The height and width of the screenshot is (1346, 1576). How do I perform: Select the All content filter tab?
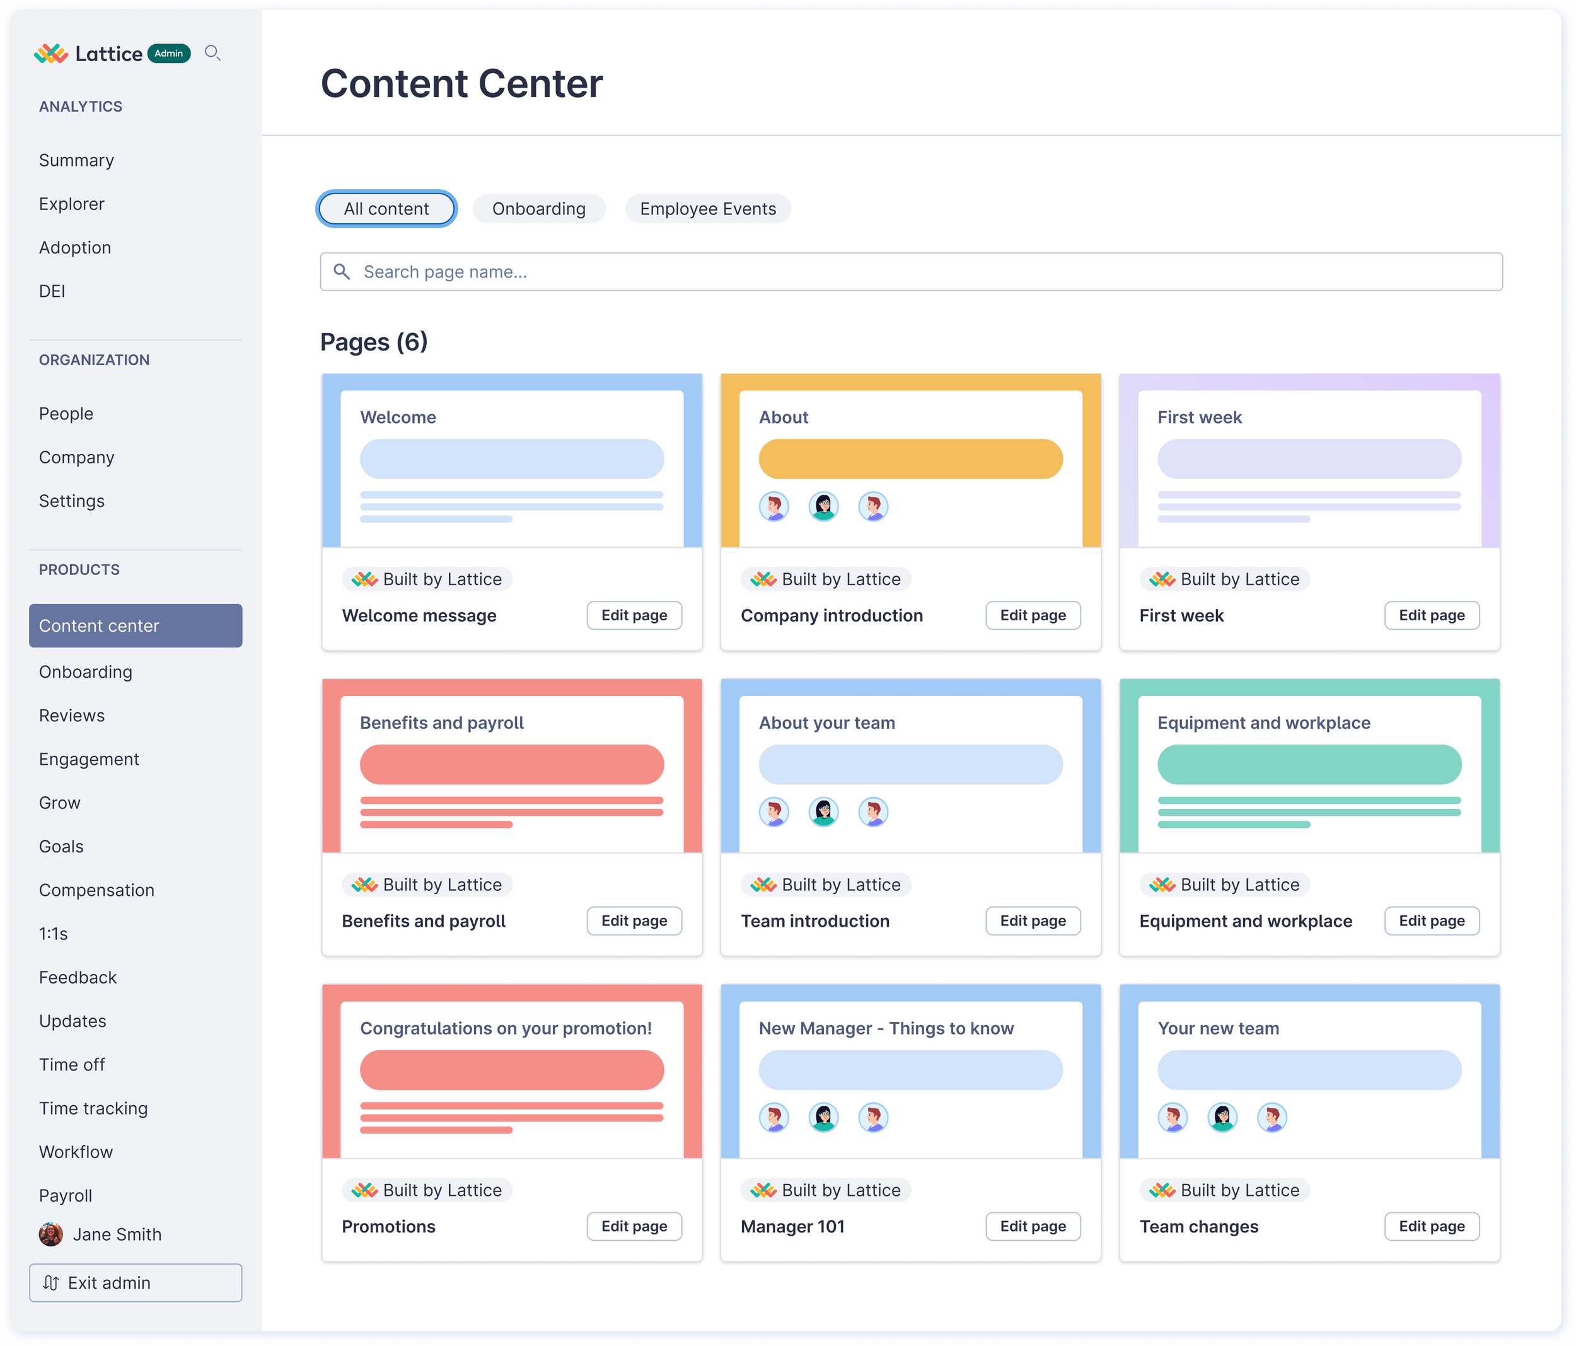[x=386, y=209]
